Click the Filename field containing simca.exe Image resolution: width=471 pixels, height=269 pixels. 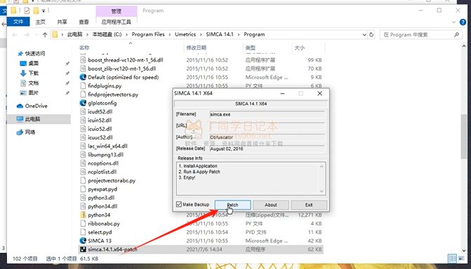click(x=267, y=114)
